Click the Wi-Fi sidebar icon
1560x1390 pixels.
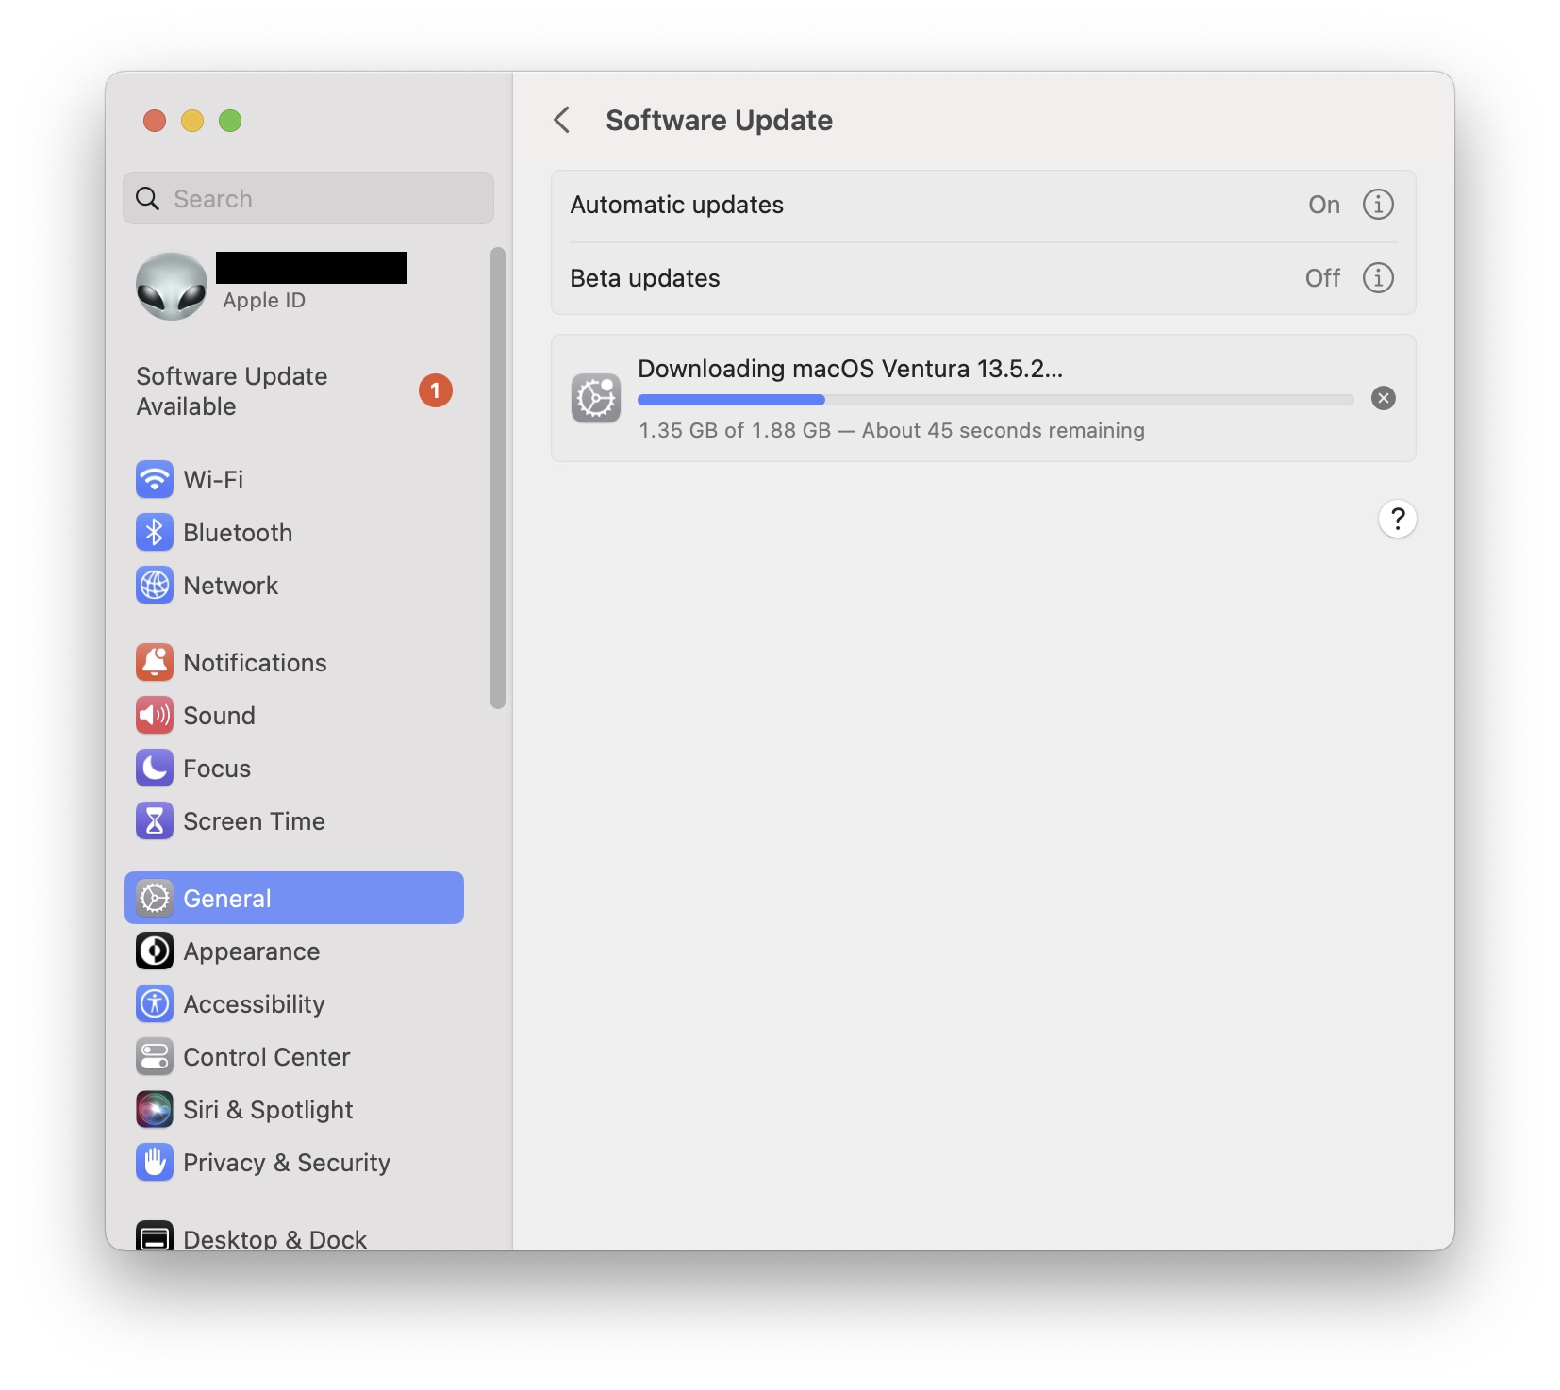tap(155, 479)
